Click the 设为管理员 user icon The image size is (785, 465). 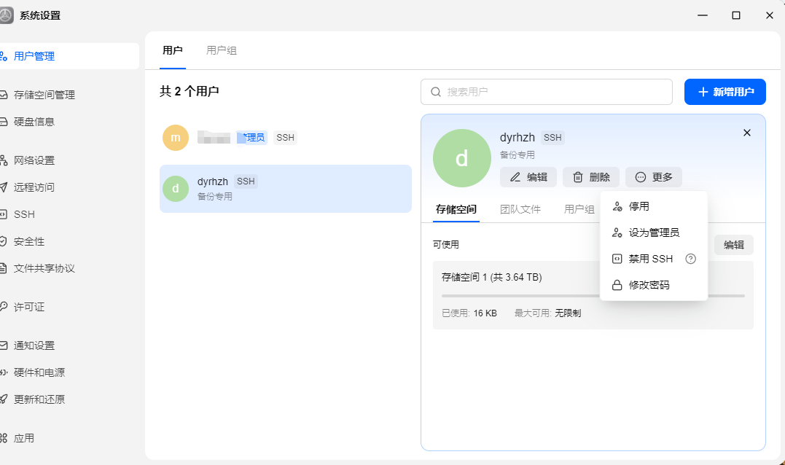coord(617,232)
